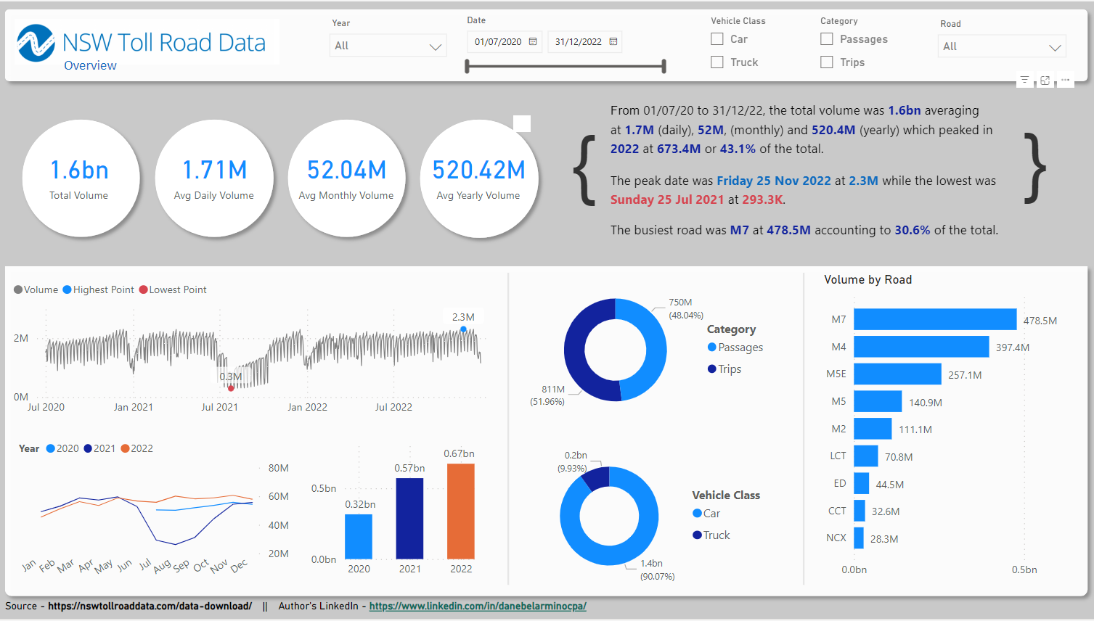The image size is (1094, 621).
Task: Click the M7 bar in Volume by Road
Action: [x=934, y=320]
